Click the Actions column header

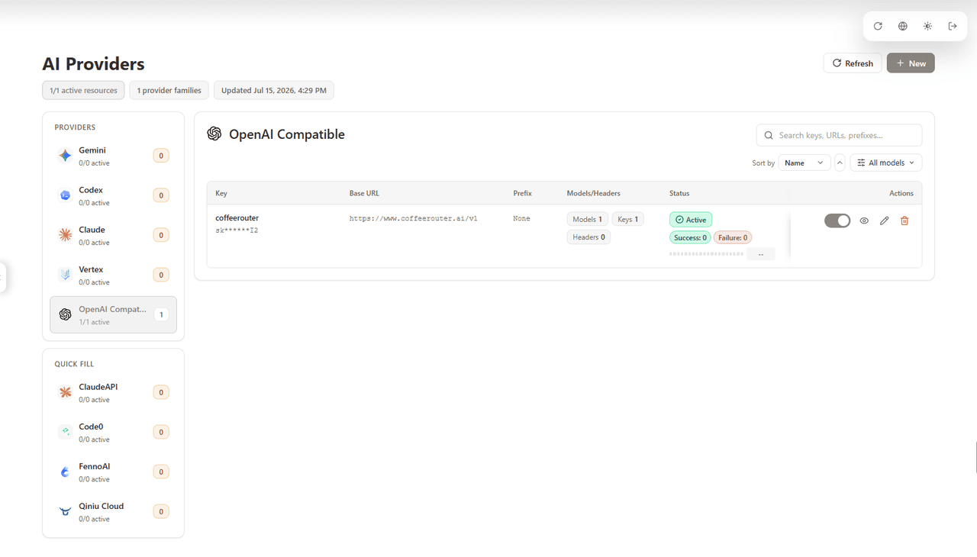[901, 193]
